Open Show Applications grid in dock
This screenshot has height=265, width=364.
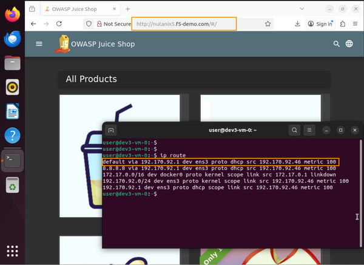pyautogui.click(x=12, y=250)
